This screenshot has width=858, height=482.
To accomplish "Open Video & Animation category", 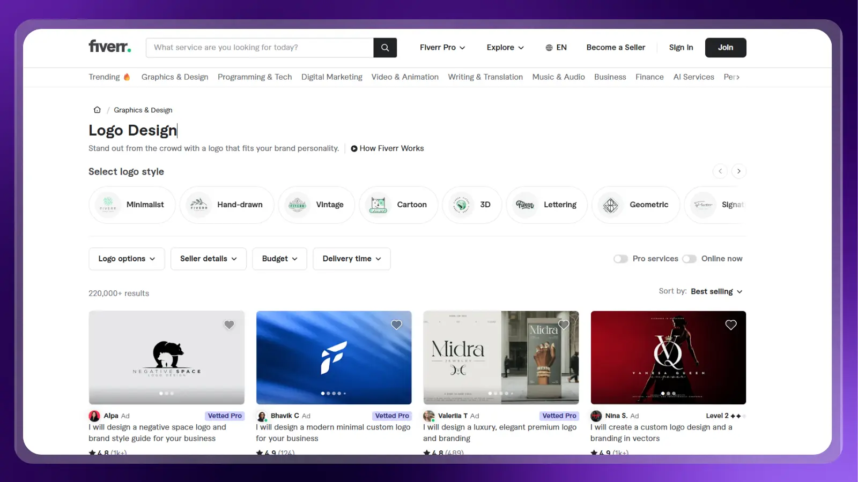I will tap(405, 77).
